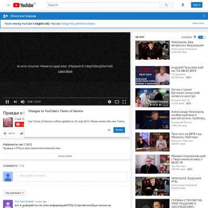Expand description with Show more
The image size is (208, 208).
(65, 156)
